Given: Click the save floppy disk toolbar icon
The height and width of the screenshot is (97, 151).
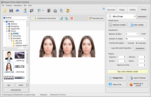Looking at the screenshot, I should (x=11, y=11).
